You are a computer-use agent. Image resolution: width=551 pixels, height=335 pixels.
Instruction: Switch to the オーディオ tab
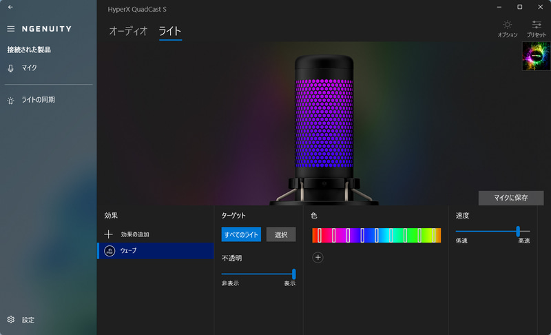(x=128, y=31)
